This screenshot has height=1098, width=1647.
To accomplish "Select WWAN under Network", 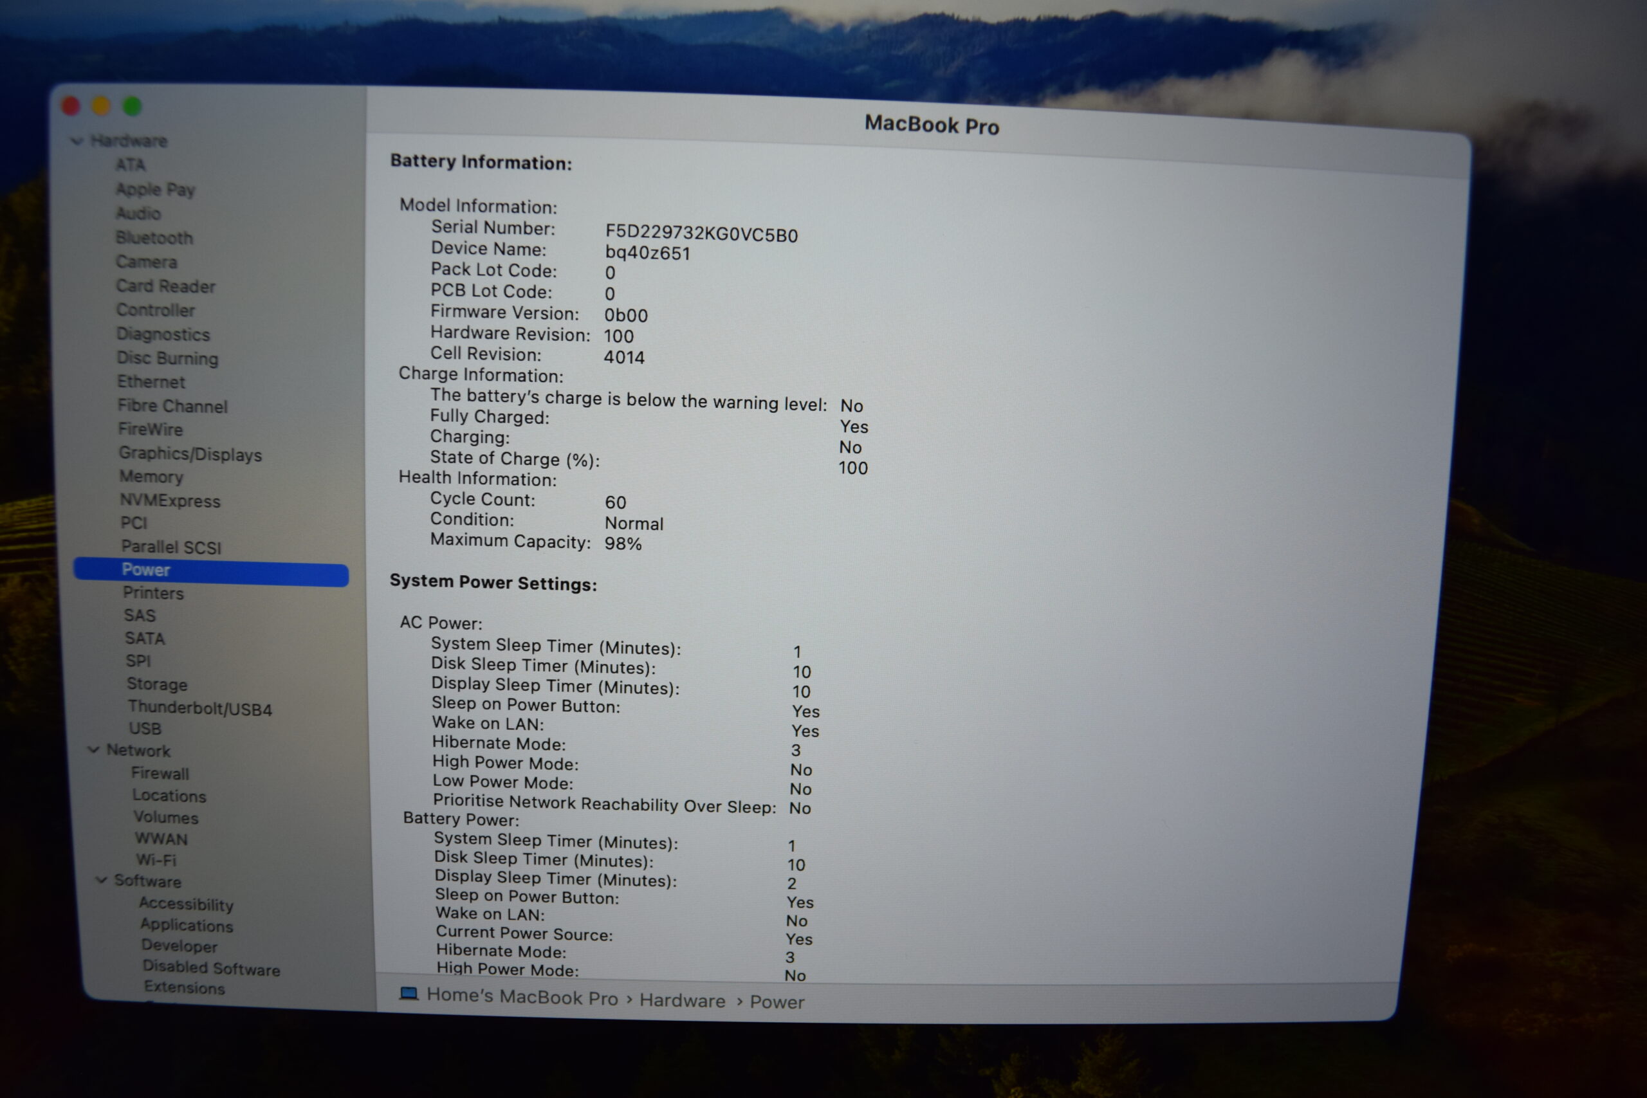I will click(161, 839).
